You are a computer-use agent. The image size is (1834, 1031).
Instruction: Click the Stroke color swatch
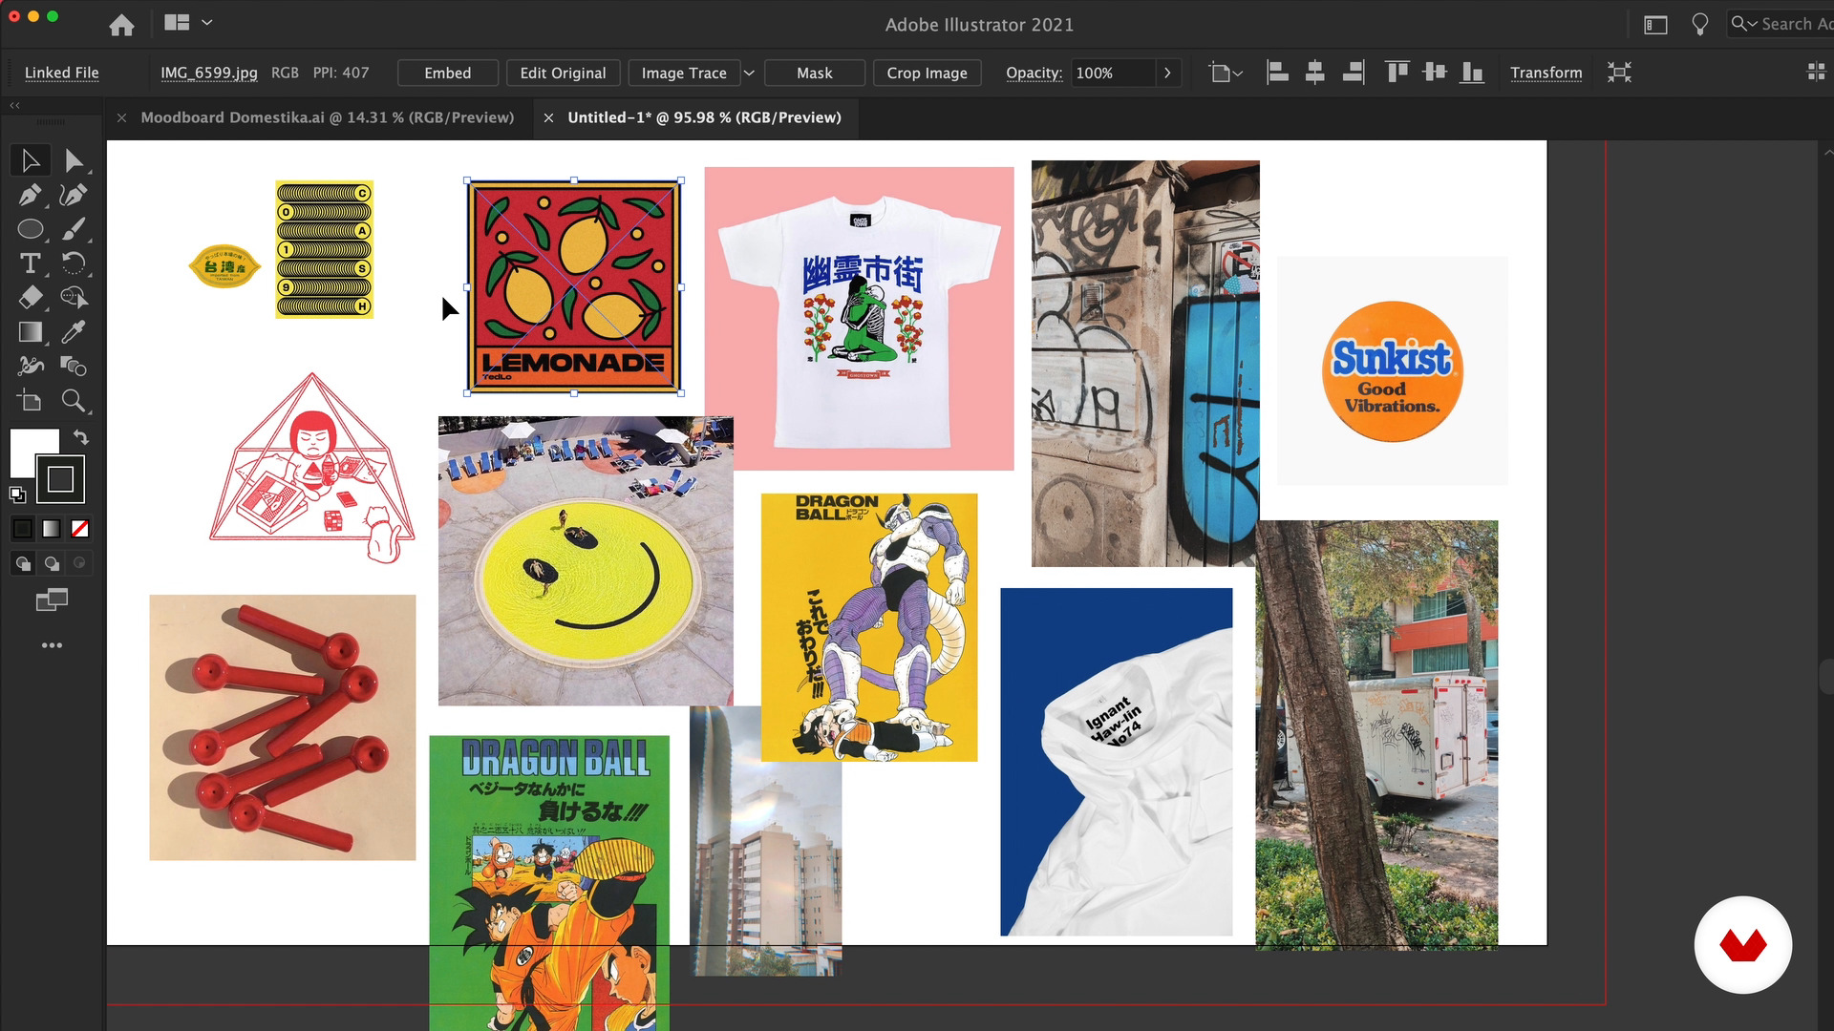(60, 479)
